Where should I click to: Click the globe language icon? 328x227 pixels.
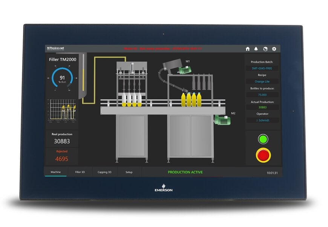click(x=265, y=49)
